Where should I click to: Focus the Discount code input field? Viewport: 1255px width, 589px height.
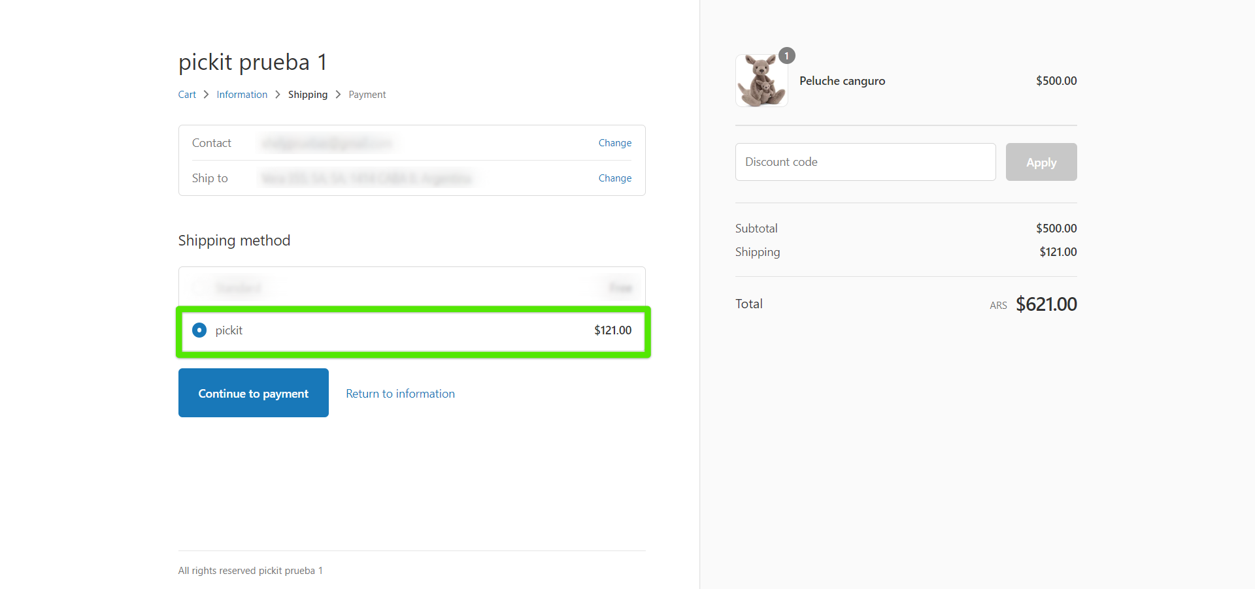865,162
